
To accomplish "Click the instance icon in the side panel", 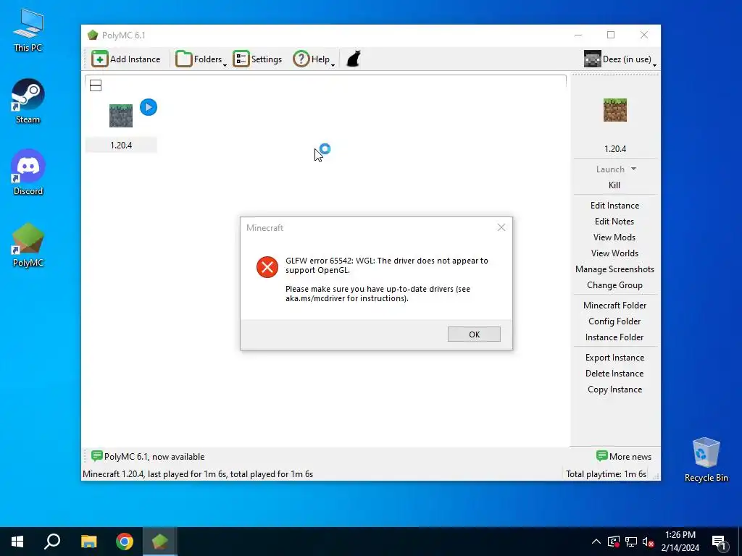I will tap(614, 110).
